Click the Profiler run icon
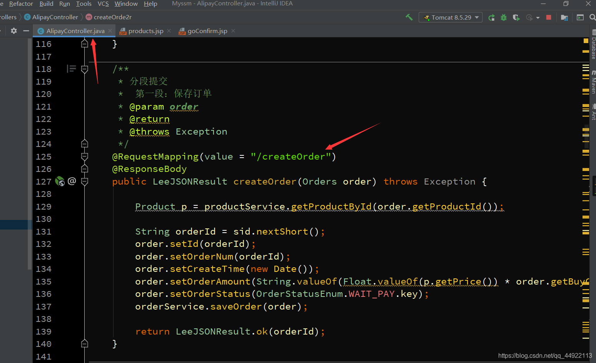Image resolution: width=596 pixels, height=363 pixels. click(x=529, y=17)
